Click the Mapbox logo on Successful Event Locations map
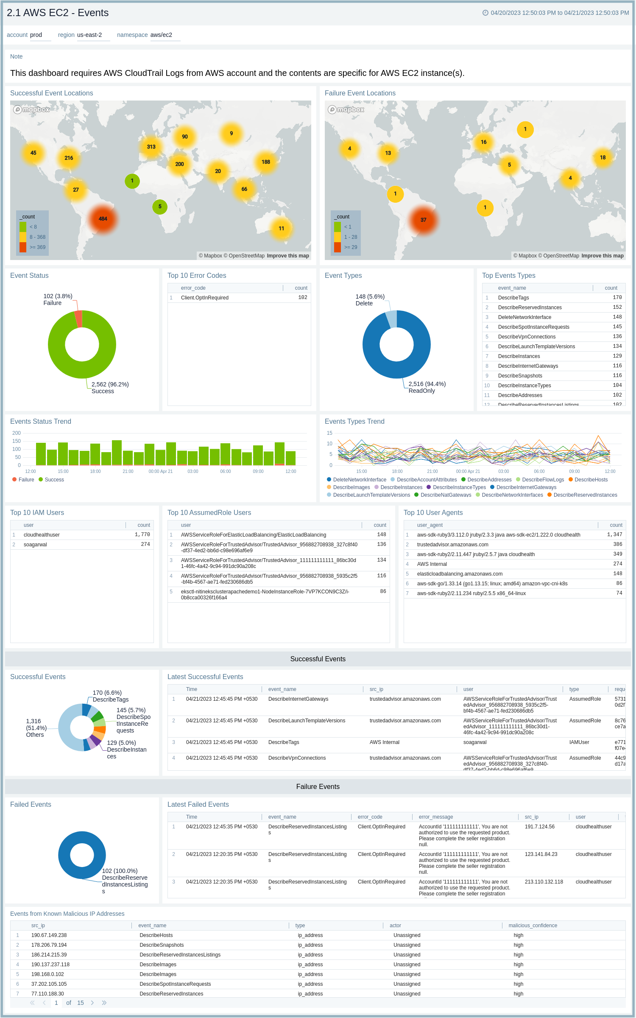636x1018 pixels. click(31, 109)
